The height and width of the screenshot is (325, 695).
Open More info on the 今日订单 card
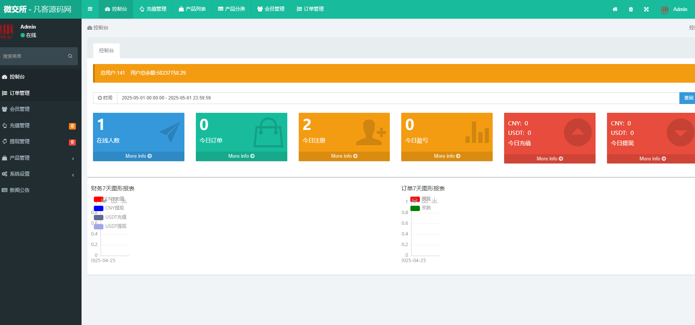tap(241, 156)
